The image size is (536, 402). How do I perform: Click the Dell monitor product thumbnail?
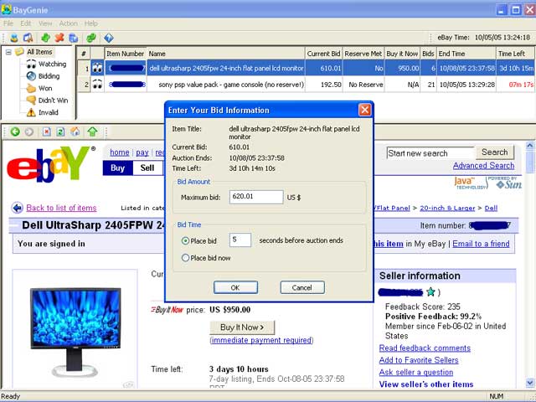75,332
